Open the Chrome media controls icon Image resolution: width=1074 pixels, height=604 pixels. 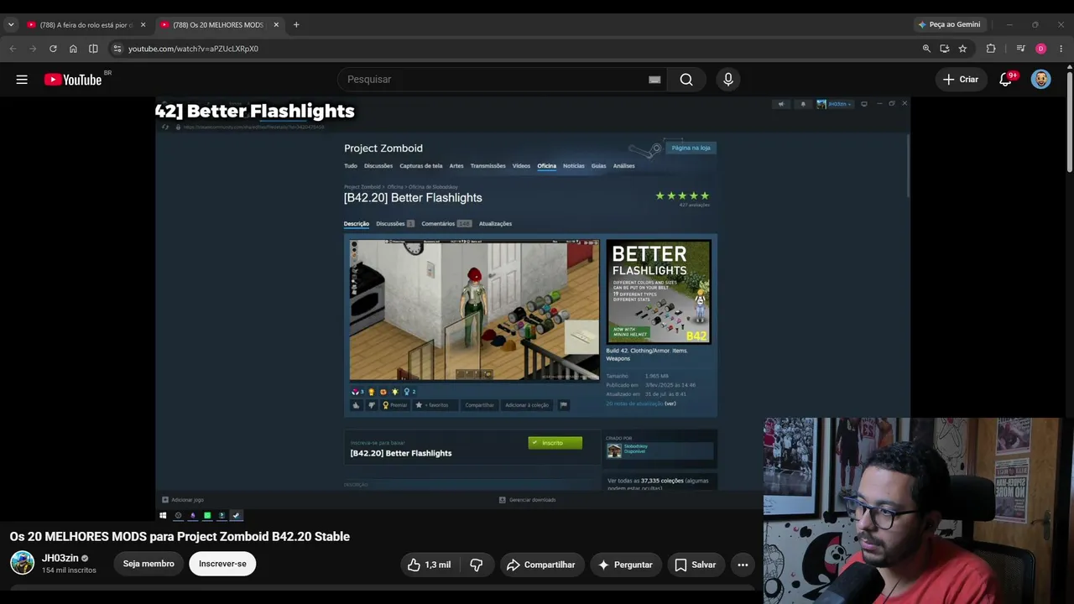coord(1020,49)
